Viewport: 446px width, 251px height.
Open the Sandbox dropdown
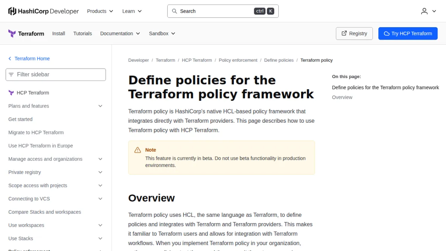tap(162, 33)
